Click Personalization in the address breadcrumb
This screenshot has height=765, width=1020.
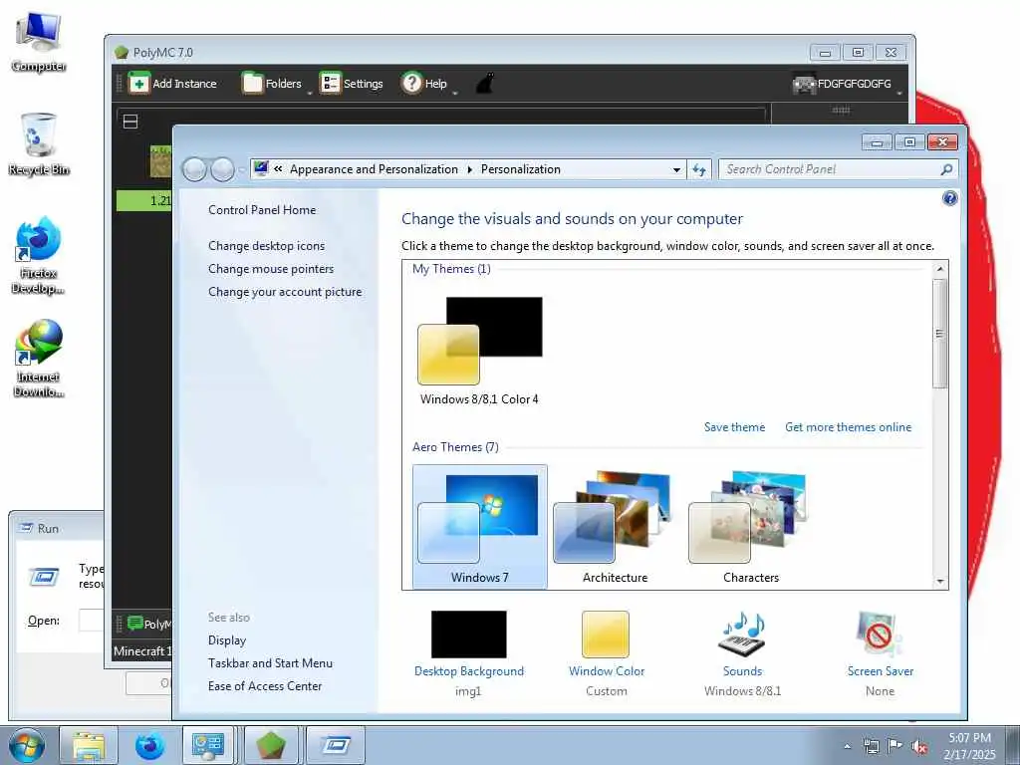(520, 169)
